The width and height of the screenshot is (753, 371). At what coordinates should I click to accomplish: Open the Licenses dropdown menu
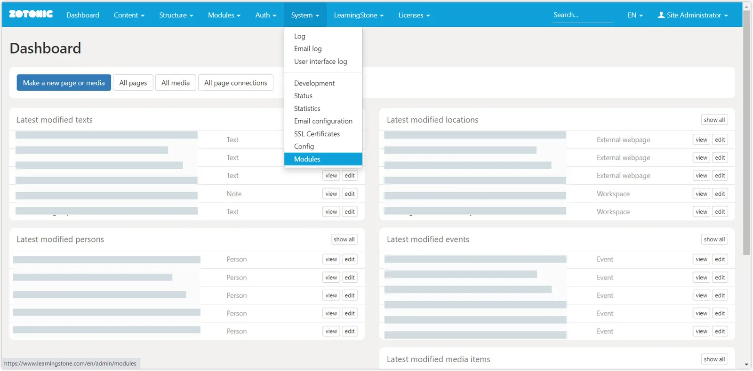[414, 15]
